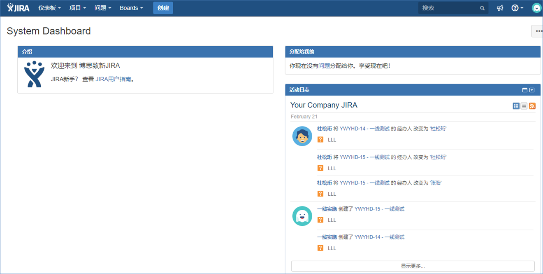This screenshot has height=274, width=543.
Task: Open the feedback megaphone icon
Action: click(x=500, y=8)
